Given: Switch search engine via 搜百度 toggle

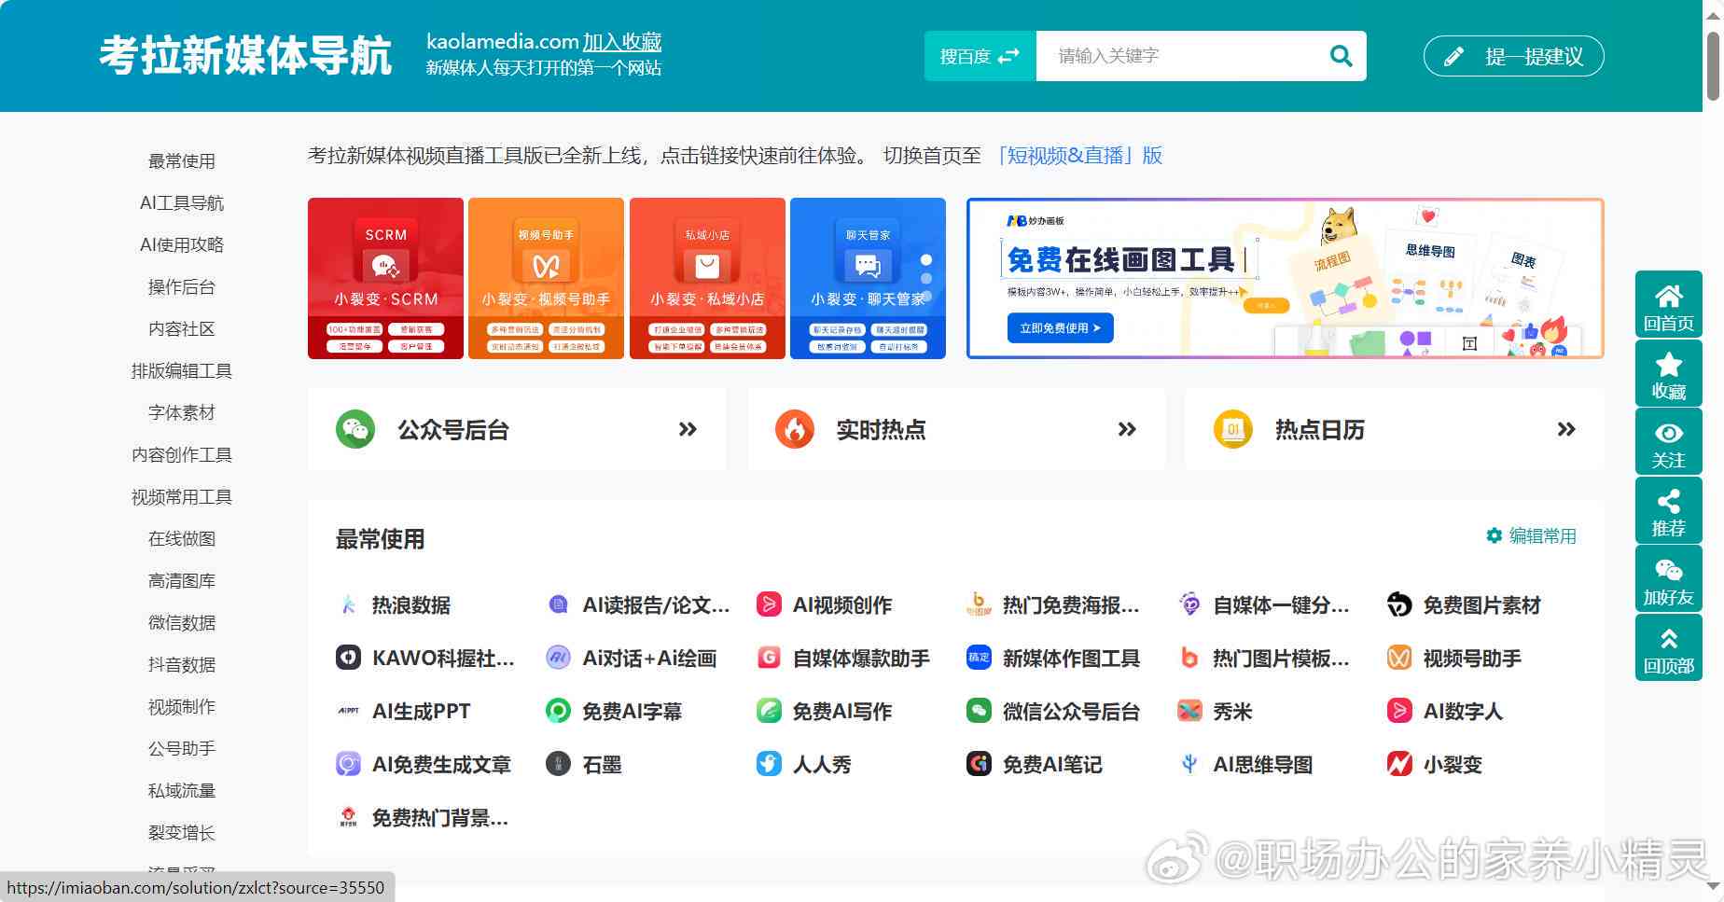Looking at the screenshot, I should [x=980, y=56].
